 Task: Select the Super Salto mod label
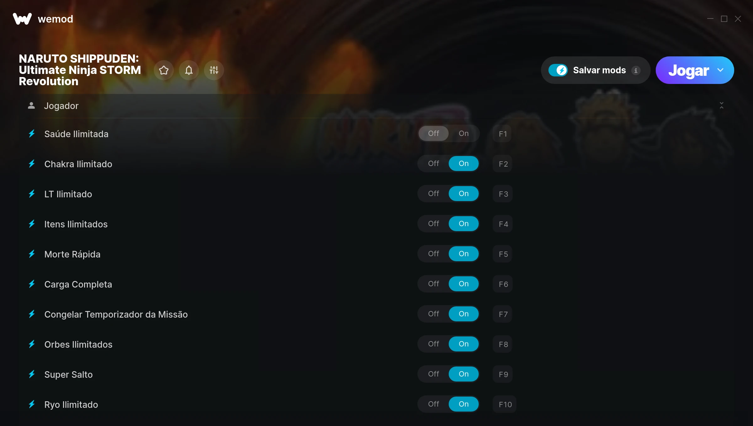tap(68, 375)
